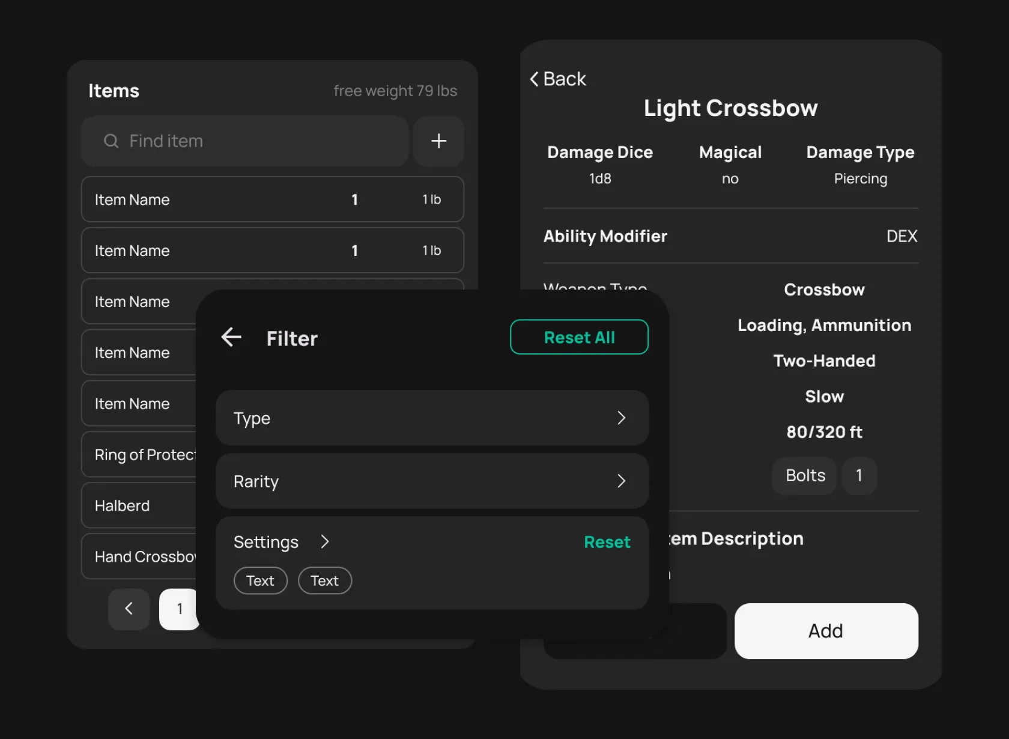Select page 1 in pagination

(179, 609)
